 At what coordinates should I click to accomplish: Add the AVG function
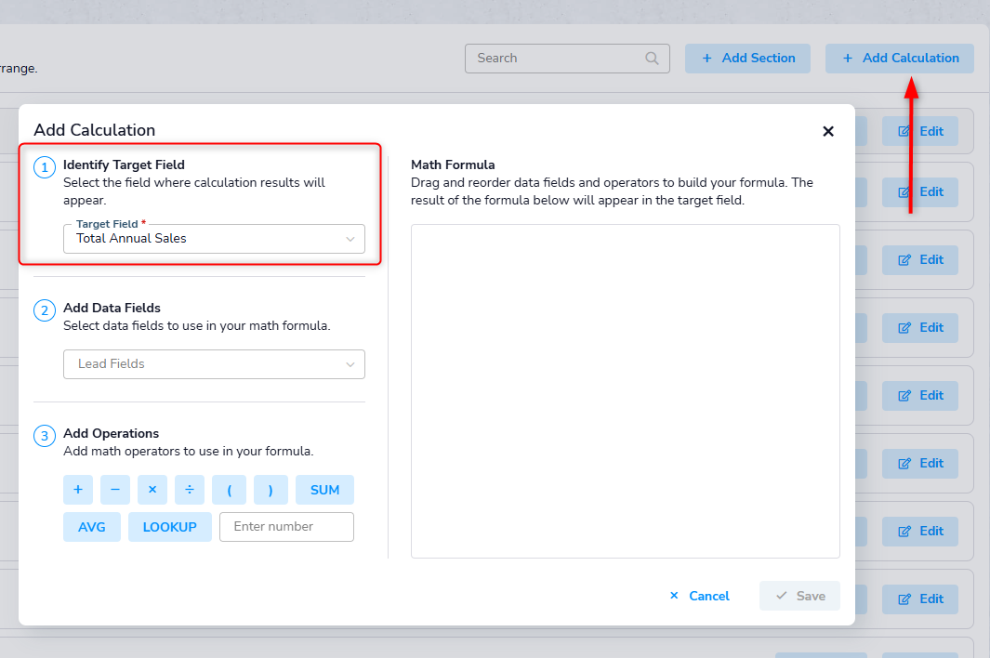92,527
